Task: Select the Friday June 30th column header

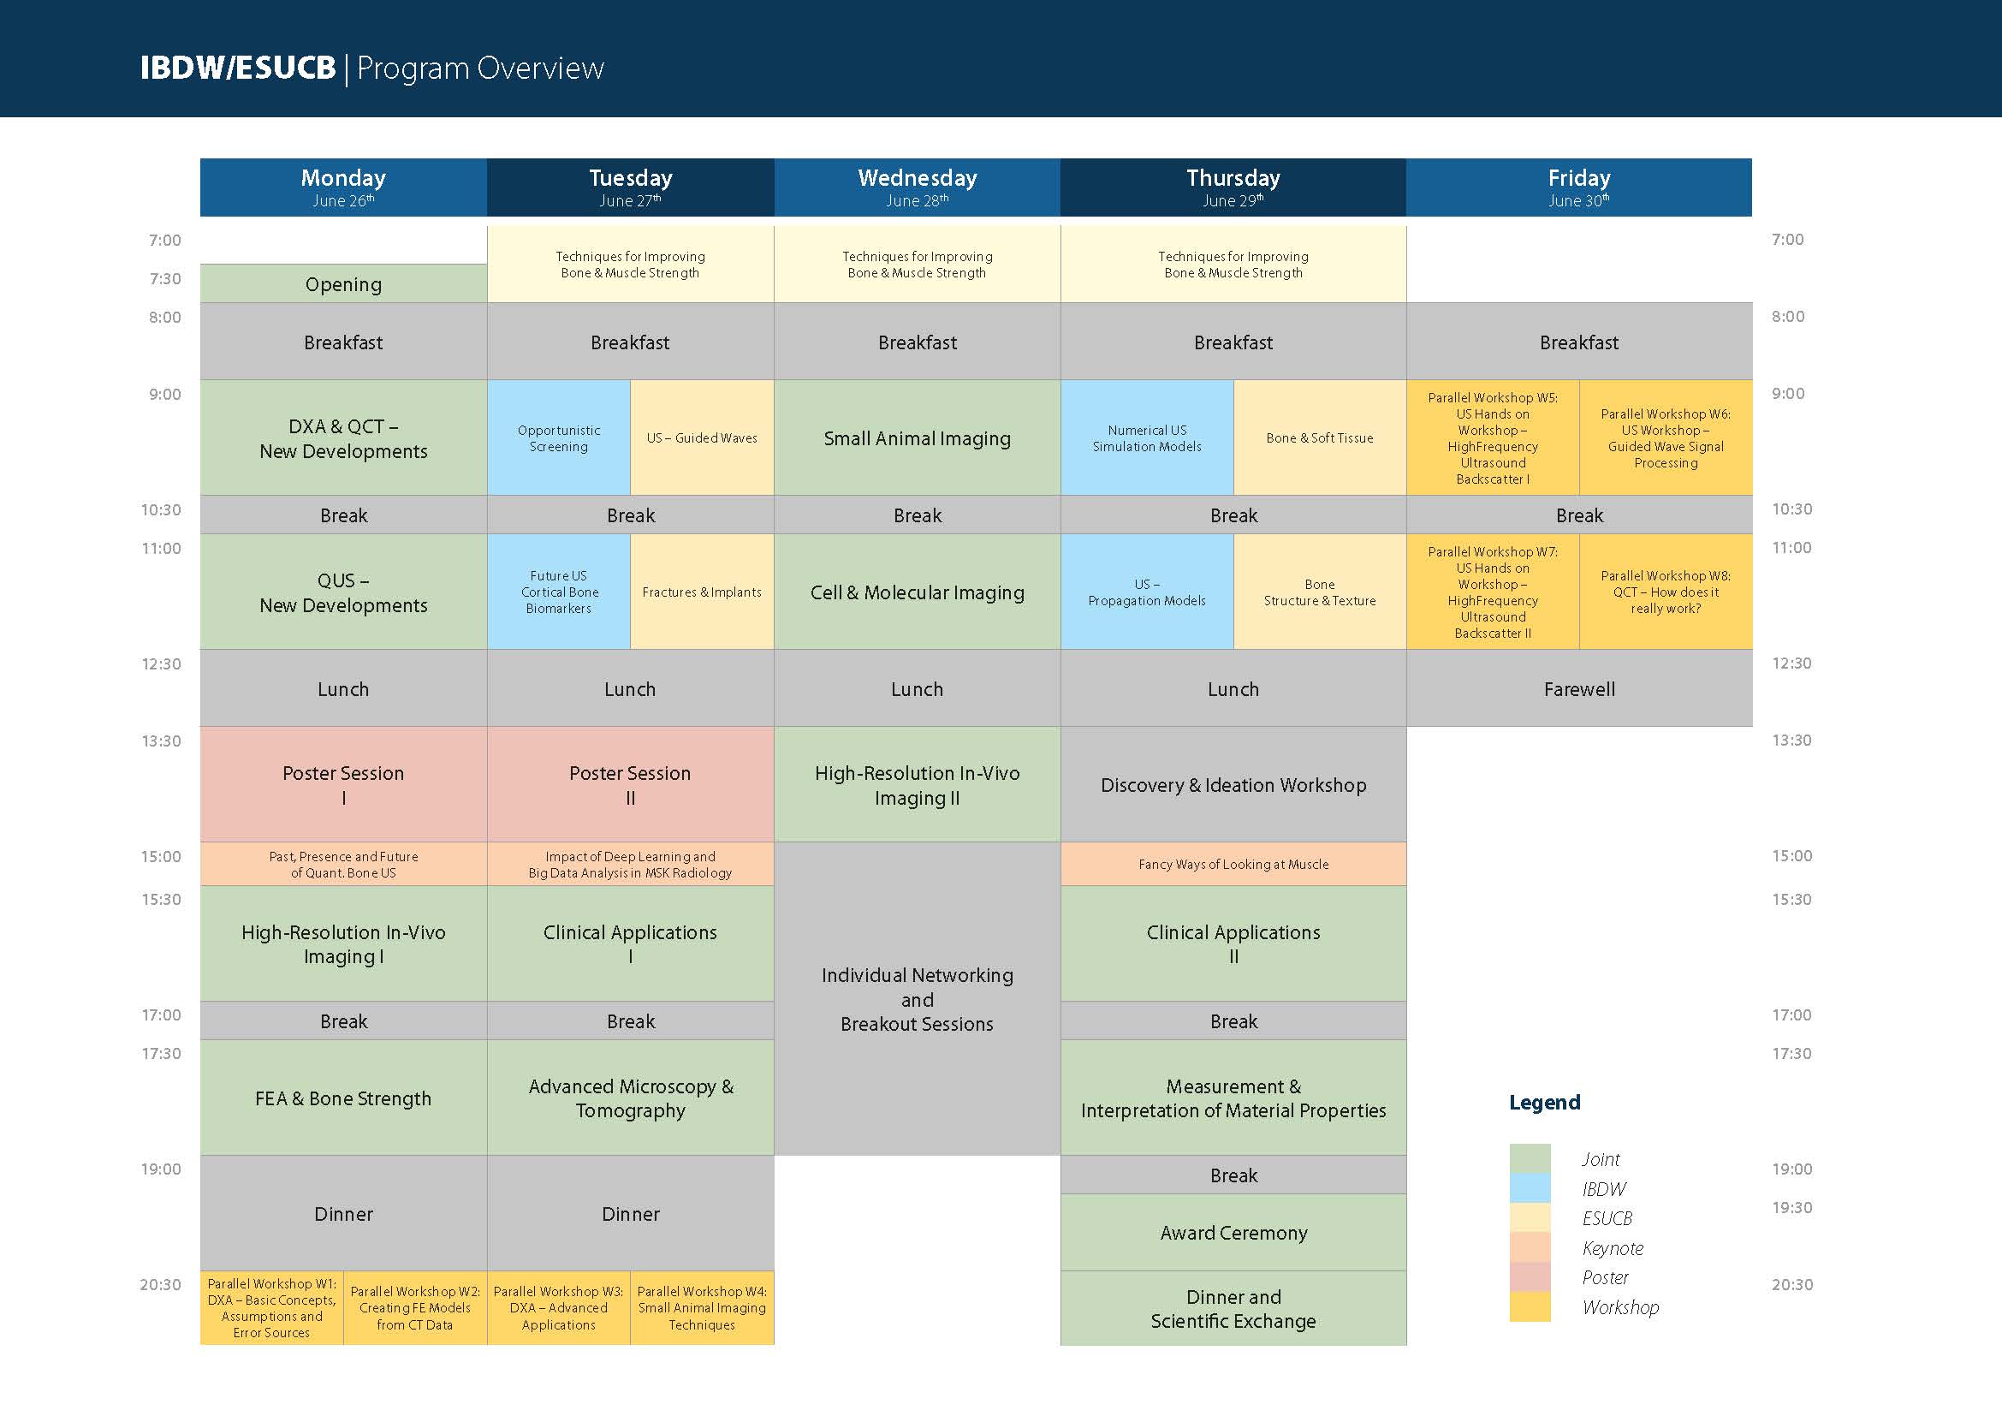Action: click(x=1578, y=187)
